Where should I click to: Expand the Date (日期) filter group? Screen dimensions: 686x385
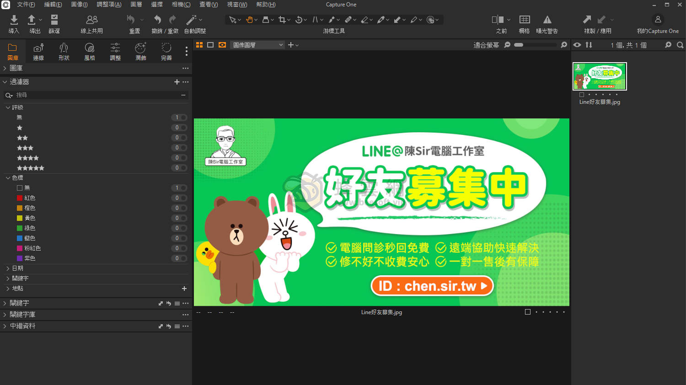8,268
